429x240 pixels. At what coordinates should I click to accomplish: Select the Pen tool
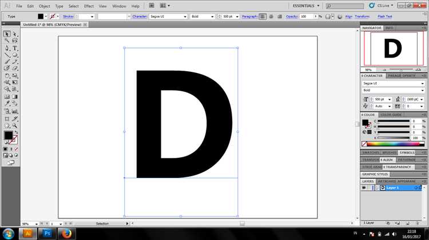pyautogui.click(x=7, y=48)
